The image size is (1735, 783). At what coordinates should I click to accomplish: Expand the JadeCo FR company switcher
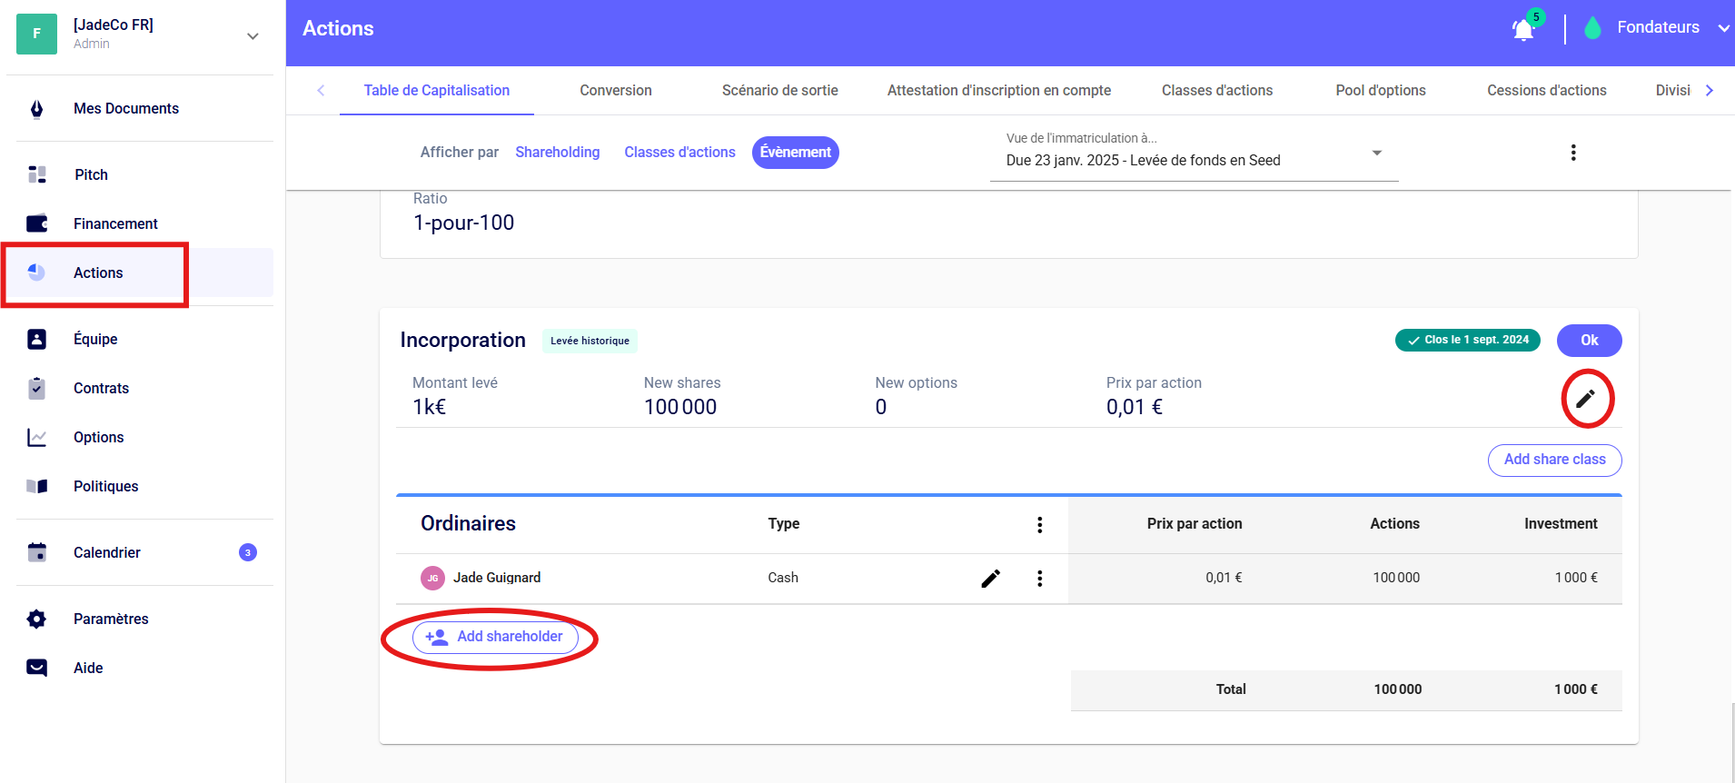pyautogui.click(x=253, y=35)
